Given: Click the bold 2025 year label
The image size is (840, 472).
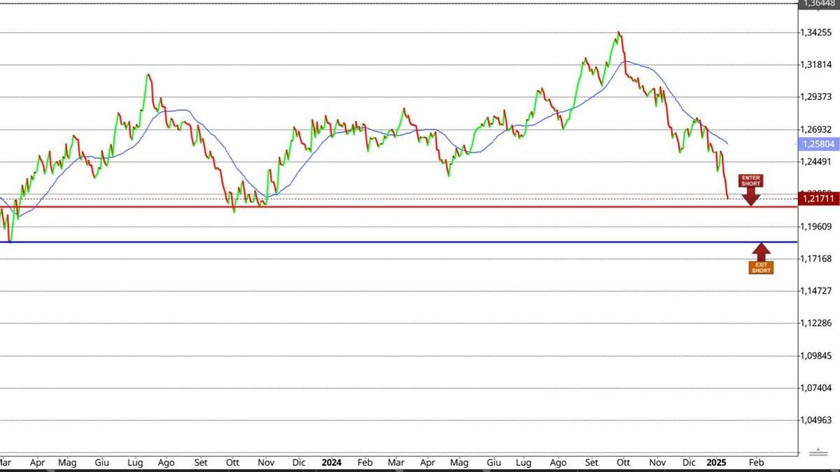Looking at the screenshot, I should pyautogui.click(x=717, y=463).
